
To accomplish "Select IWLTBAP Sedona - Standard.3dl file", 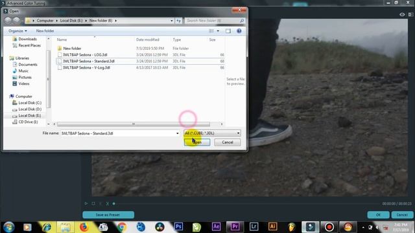I will (89, 61).
